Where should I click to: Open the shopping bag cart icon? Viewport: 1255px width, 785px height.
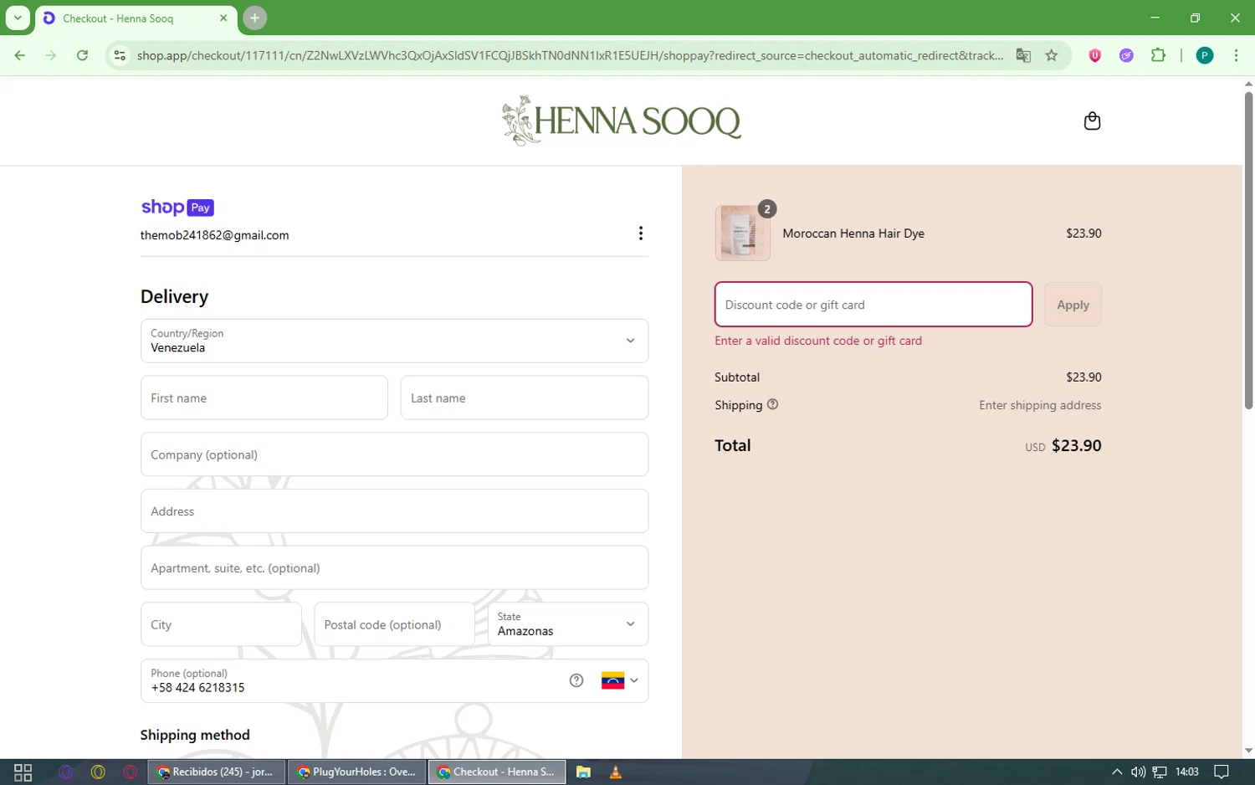pyautogui.click(x=1092, y=121)
